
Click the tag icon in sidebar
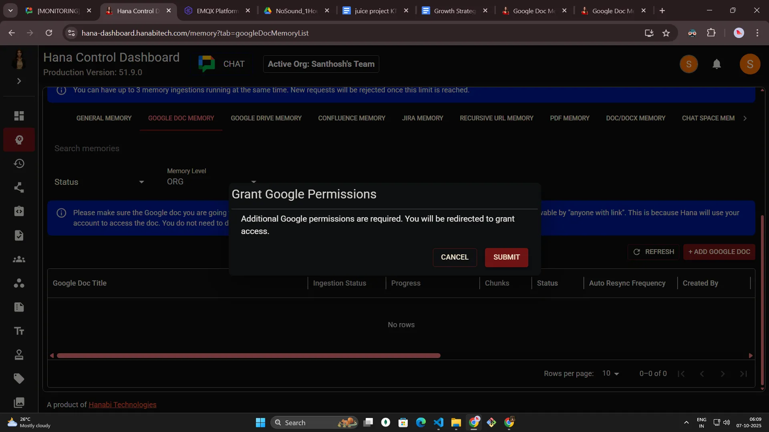coord(19,378)
